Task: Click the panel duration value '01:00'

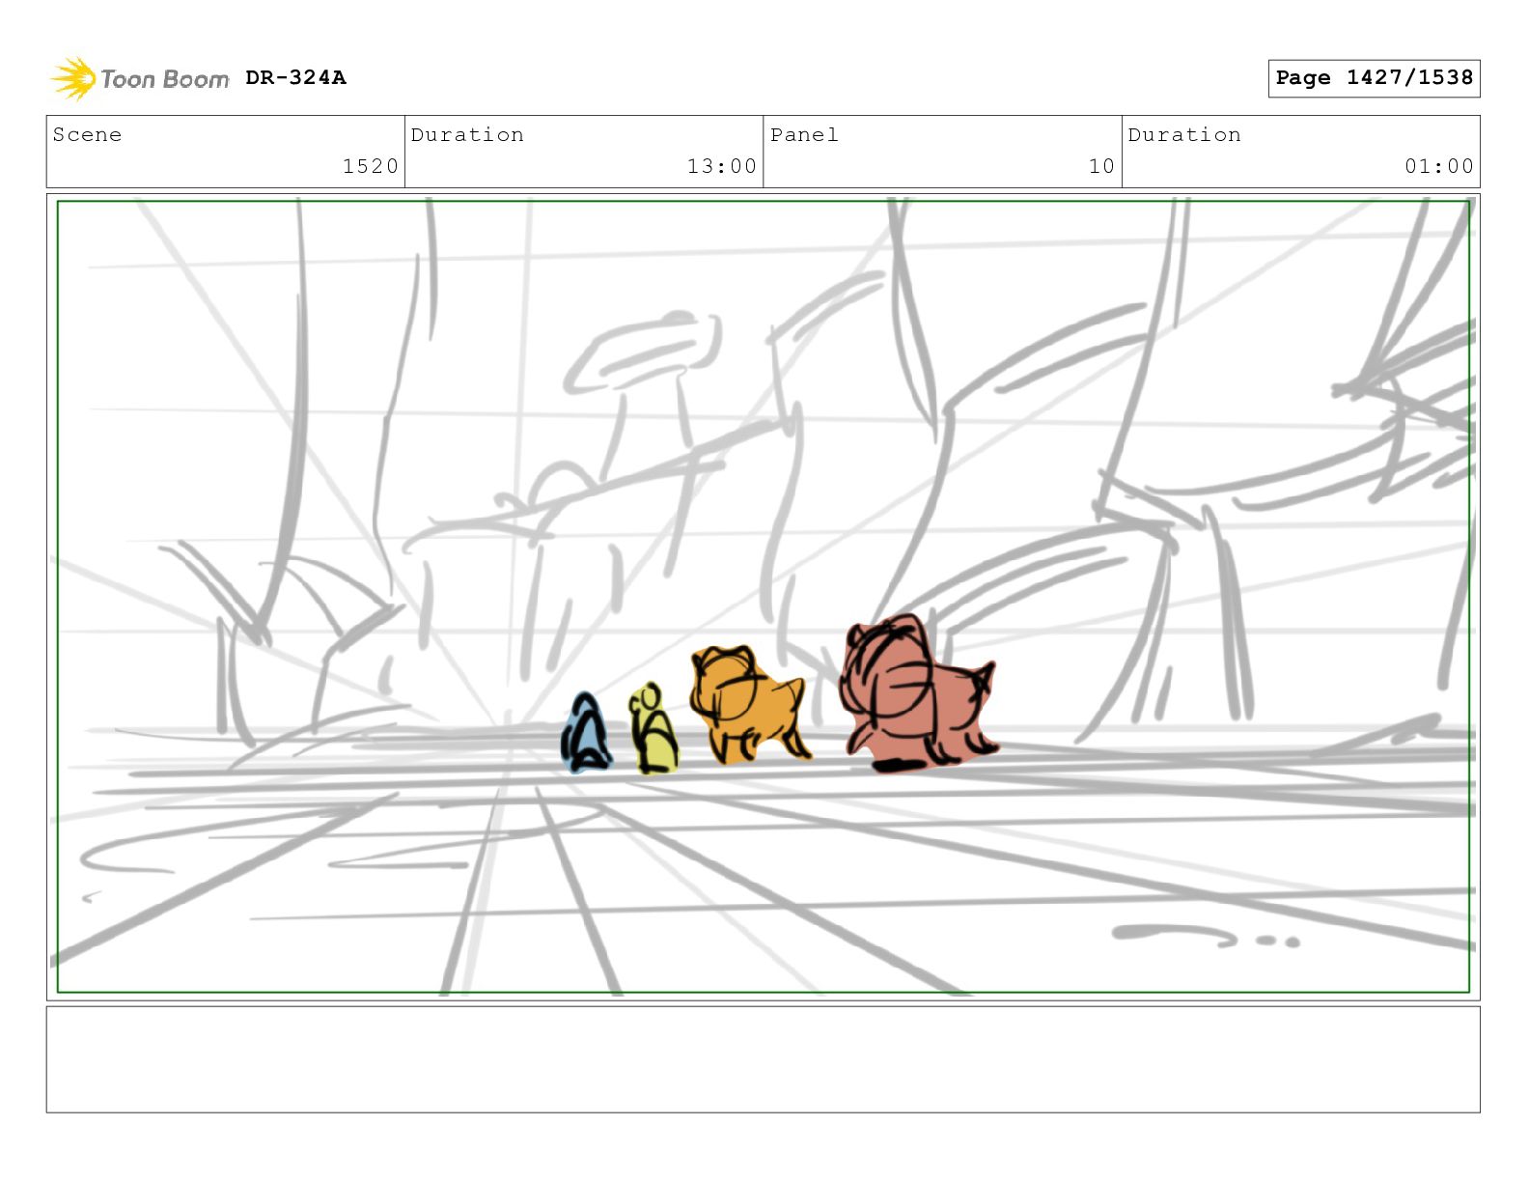Action: 1439,166
